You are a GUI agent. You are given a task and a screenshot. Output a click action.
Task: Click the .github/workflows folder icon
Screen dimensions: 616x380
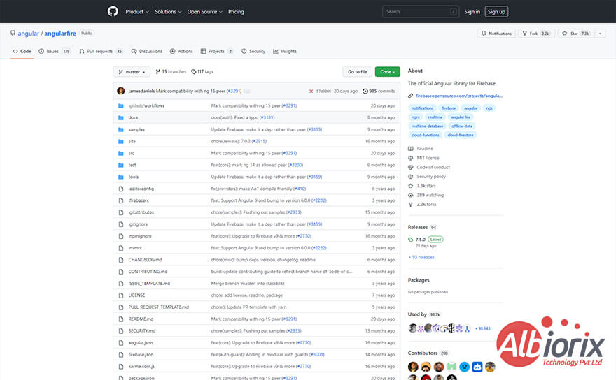click(x=121, y=105)
